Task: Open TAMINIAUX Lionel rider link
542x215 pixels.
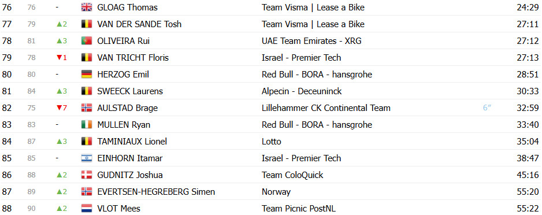Action: pyautogui.click(x=132, y=142)
